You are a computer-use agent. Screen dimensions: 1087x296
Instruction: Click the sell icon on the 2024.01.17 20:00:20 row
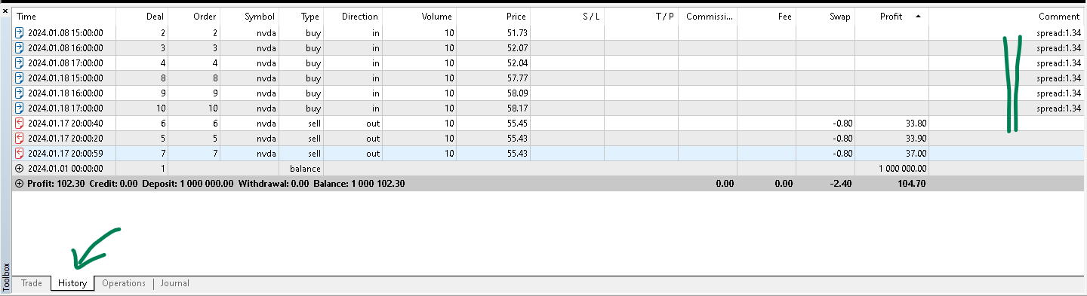20,139
